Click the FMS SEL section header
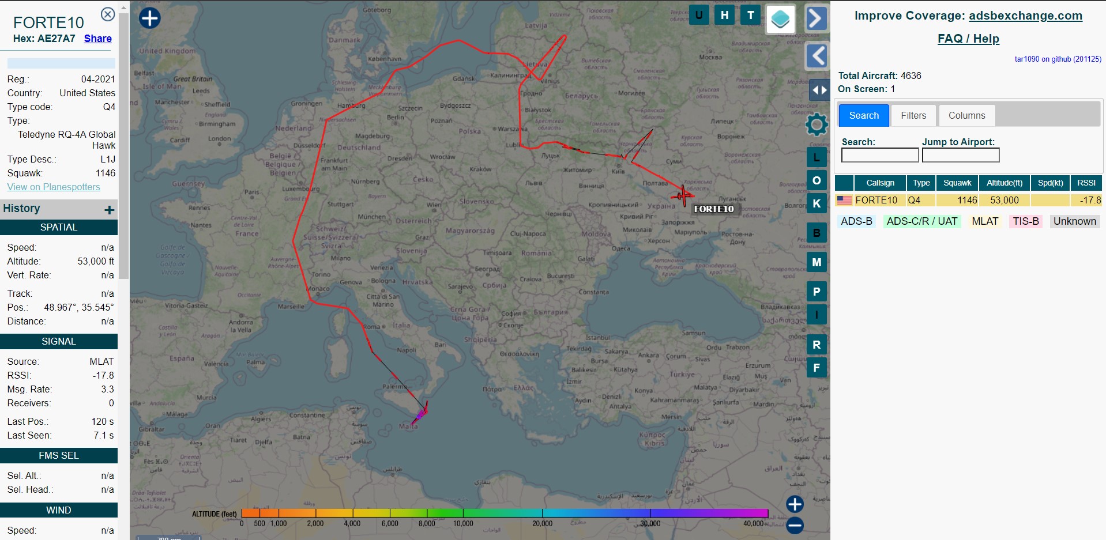This screenshot has height=540, width=1106. pyautogui.click(x=59, y=455)
